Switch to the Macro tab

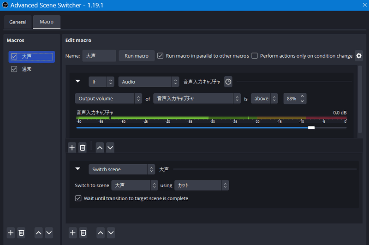point(47,22)
